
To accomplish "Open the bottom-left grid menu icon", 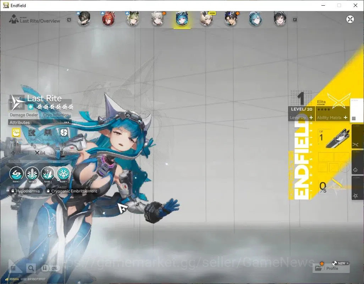I will pos(13,268).
